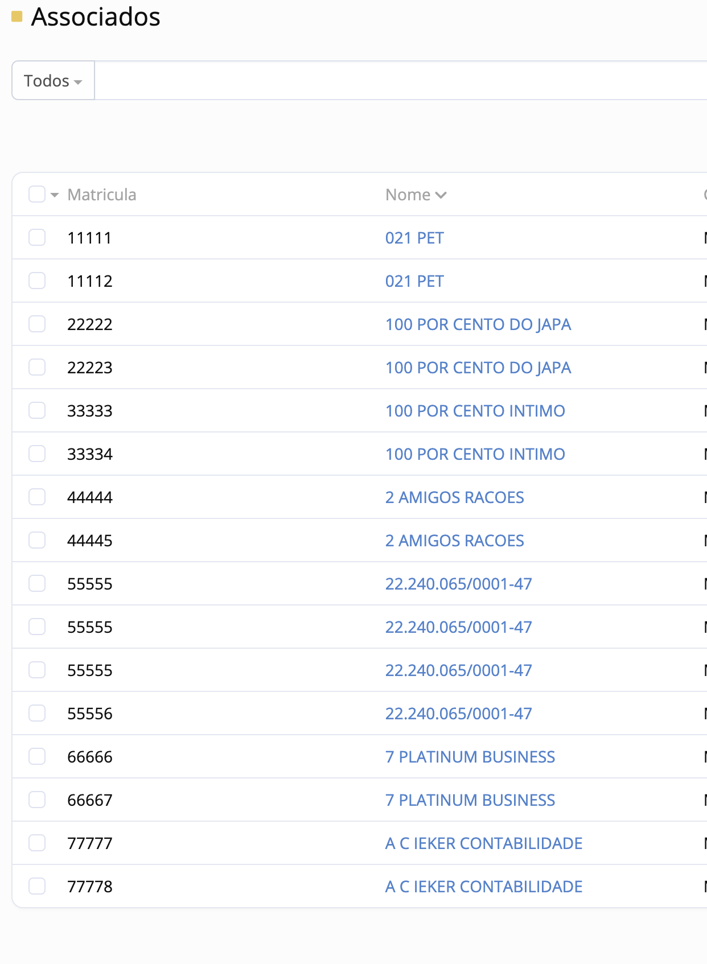Toggle the select-all checkbox in table header
Image resolution: width=707 pixels, height=964 pixels.
[37, 194]
